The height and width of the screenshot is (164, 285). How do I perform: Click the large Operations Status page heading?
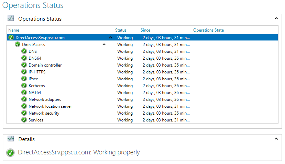coord(33,5)
